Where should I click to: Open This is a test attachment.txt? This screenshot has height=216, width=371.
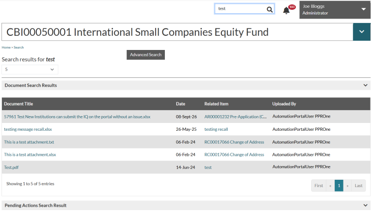click(x=29, y=142)
